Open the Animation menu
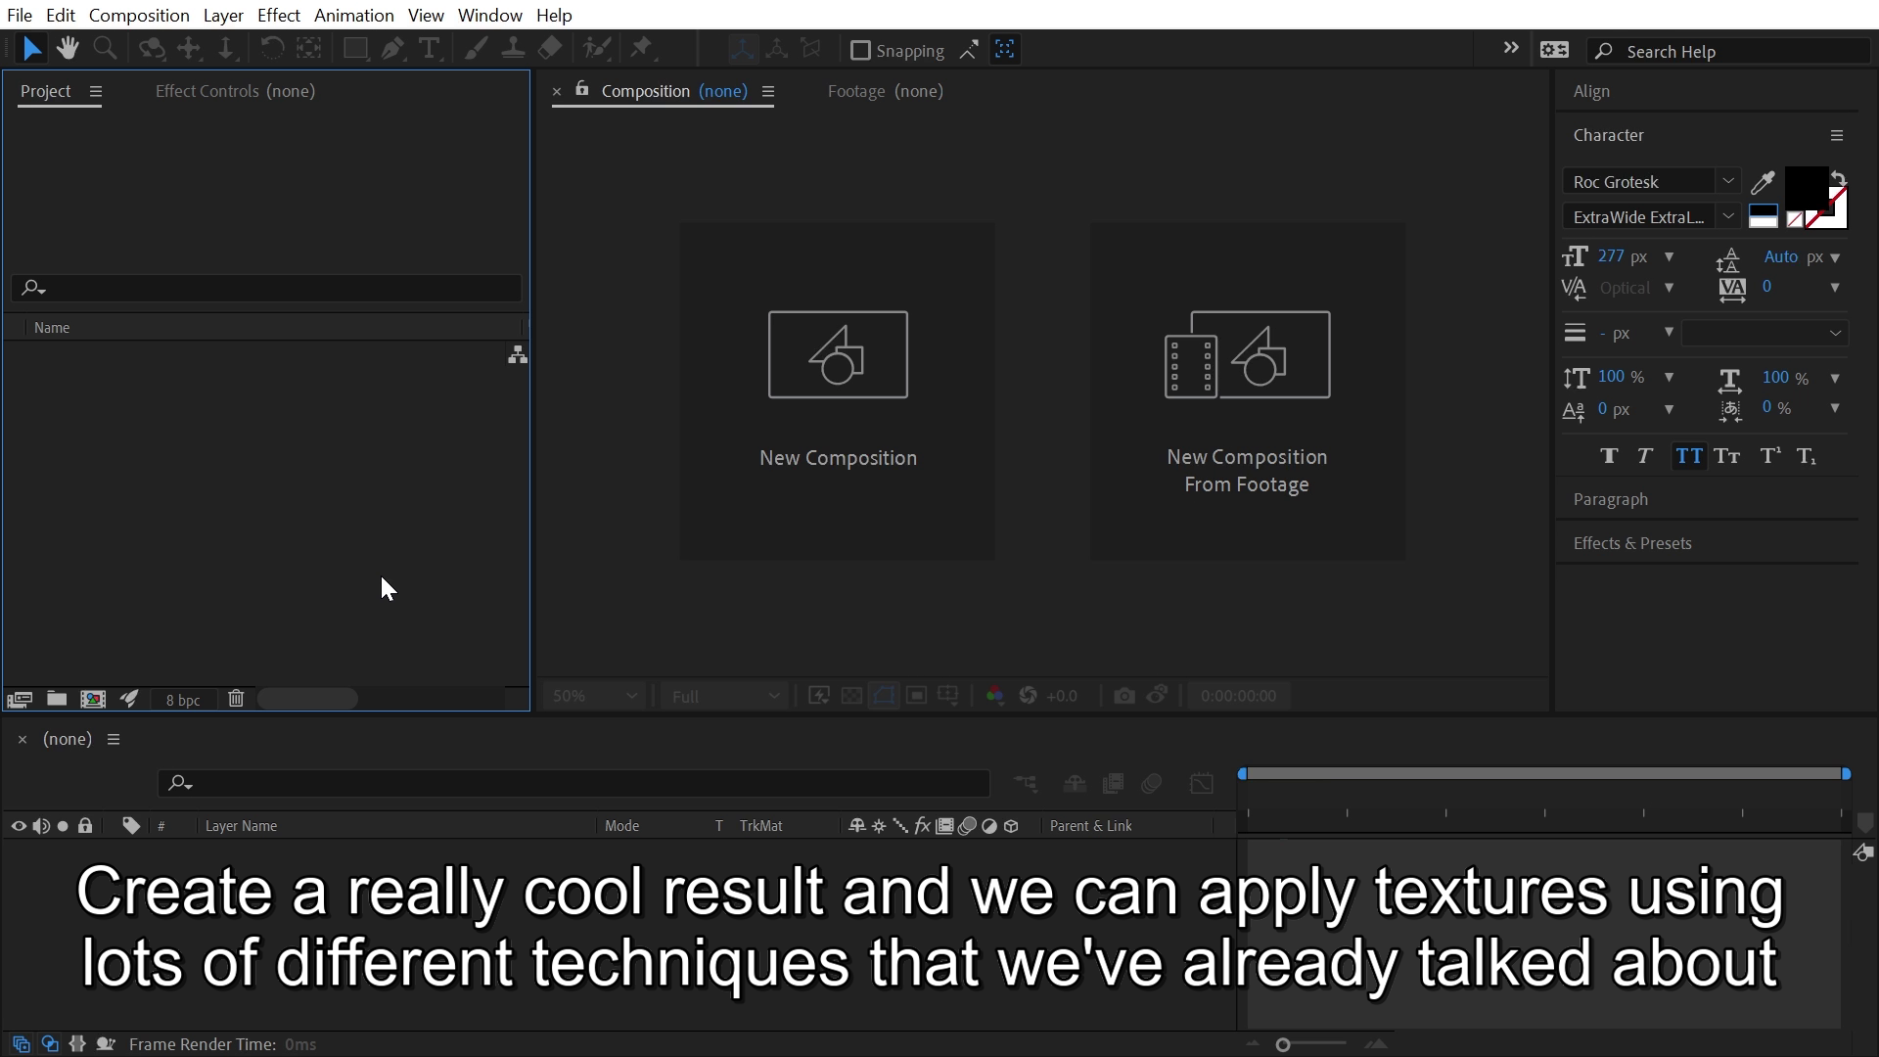Image resolution: width=1879 pixels, height=1057 pixels. 353,15
